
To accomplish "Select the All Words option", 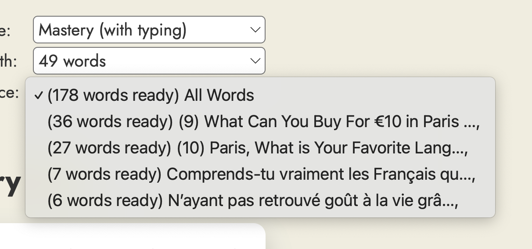I will click(x=151, y=96).
